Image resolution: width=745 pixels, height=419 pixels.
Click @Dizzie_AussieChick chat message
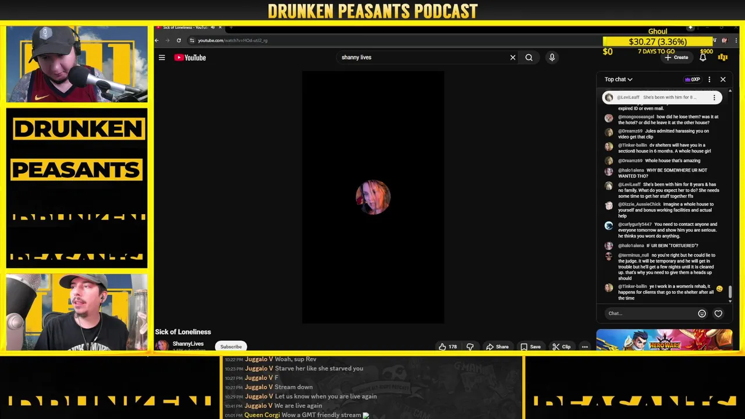point(663,210)
